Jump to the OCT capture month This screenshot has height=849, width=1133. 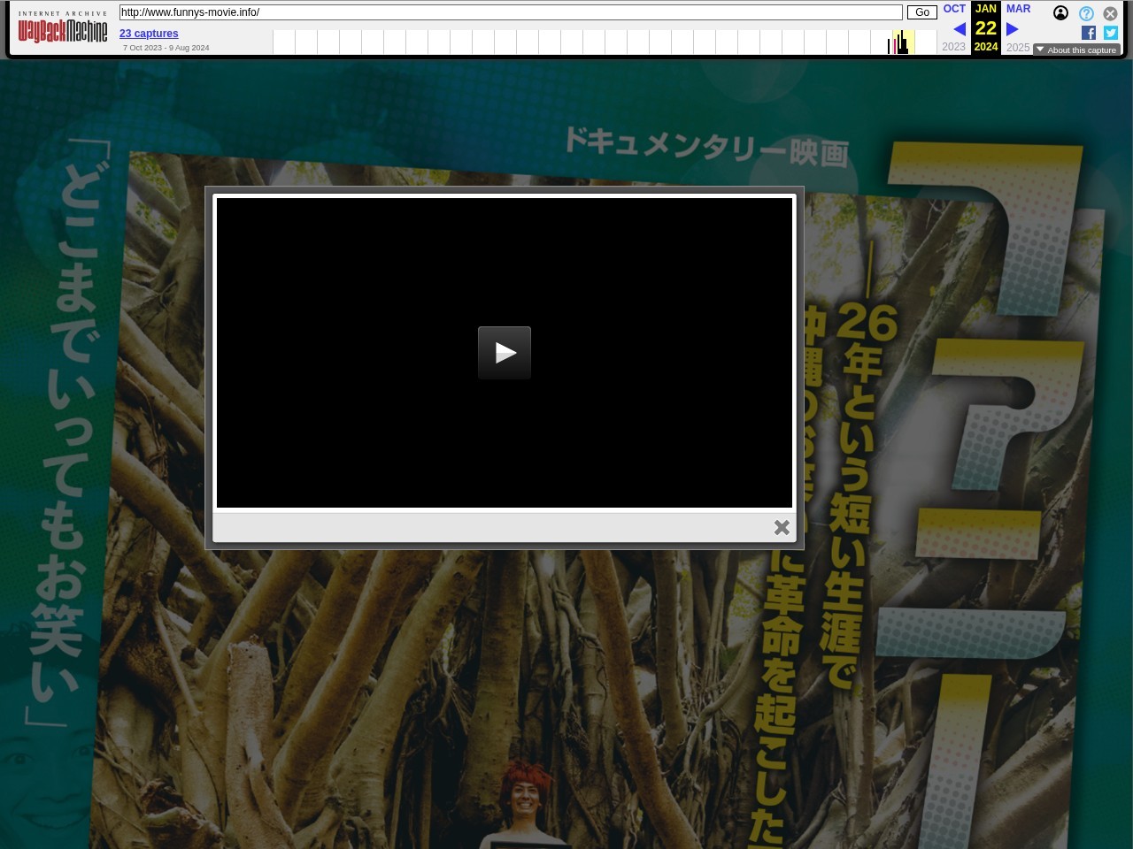pos(954,9)
